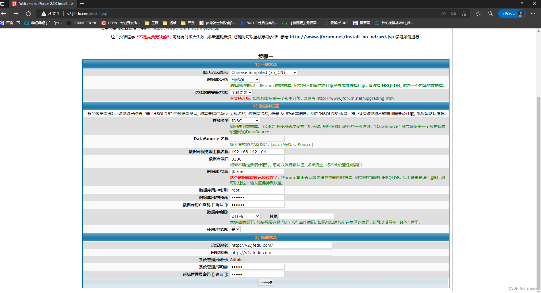Open the browser settings ellipsis menu
The height and width of the screenshot is (293, 541).
533,14
